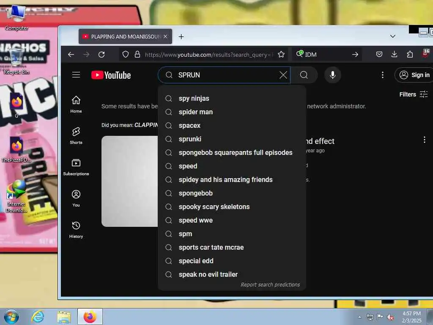Launch Internet Explorer from the taskbar
Screen dimensions: 433x325
click(x=38, y=317)
